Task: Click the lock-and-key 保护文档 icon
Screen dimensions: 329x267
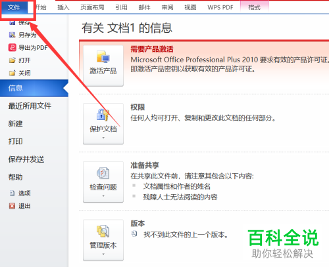Action: (x=103, y=115)
